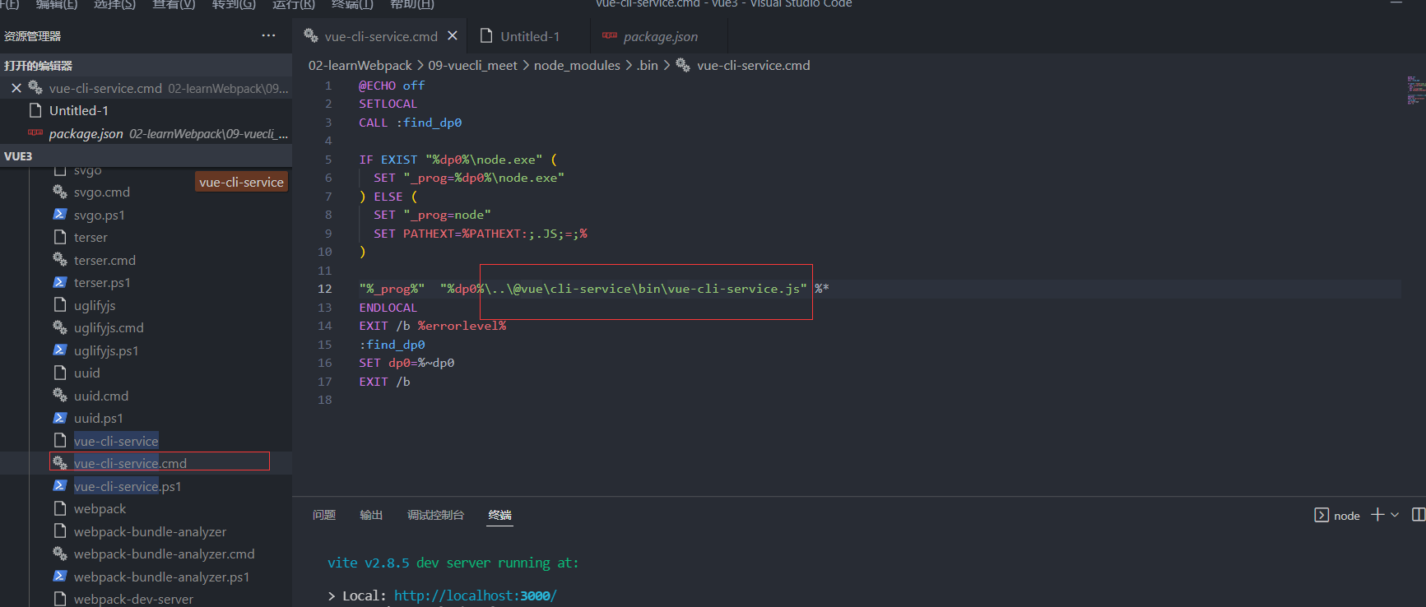Image resolution: width=1426 pixels, height=607 pixels.
Task: Select the node terminal indicator
Action: point(1337,516)
